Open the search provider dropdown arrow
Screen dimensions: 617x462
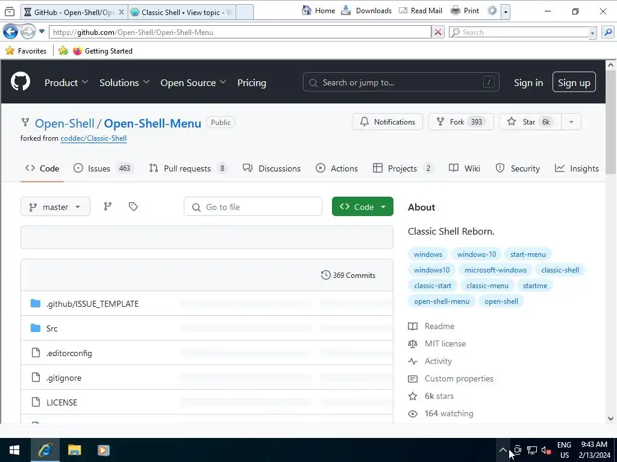point(592,33)
